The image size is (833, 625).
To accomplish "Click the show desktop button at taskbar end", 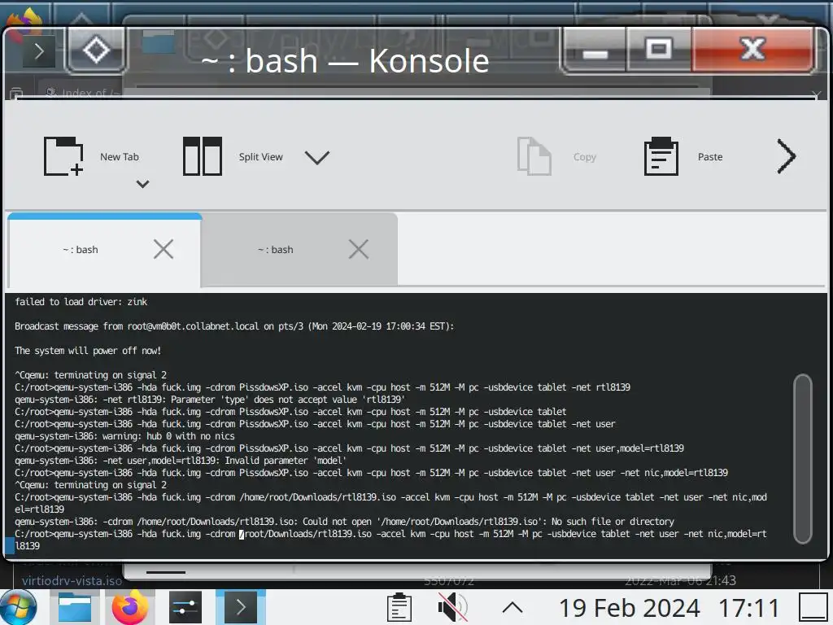I will [813, 607].
